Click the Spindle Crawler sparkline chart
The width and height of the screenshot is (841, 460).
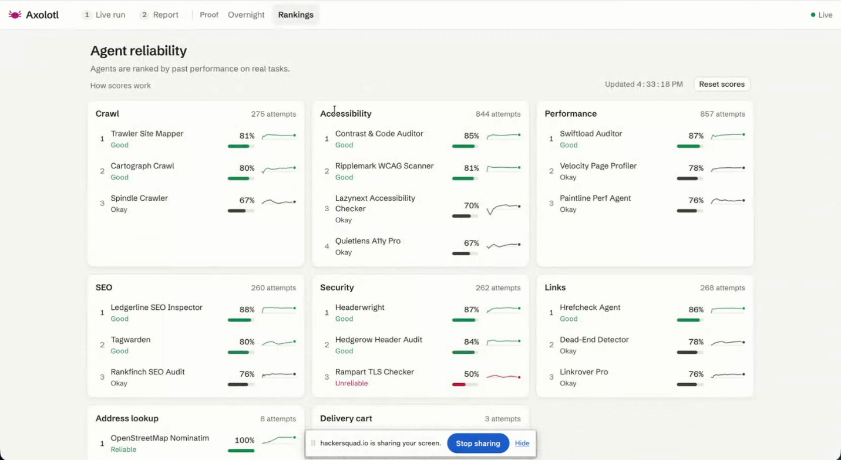279,202
